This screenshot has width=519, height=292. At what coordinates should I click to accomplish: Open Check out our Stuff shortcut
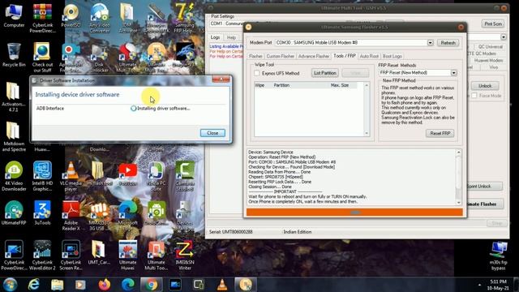[x=42, y=58]
